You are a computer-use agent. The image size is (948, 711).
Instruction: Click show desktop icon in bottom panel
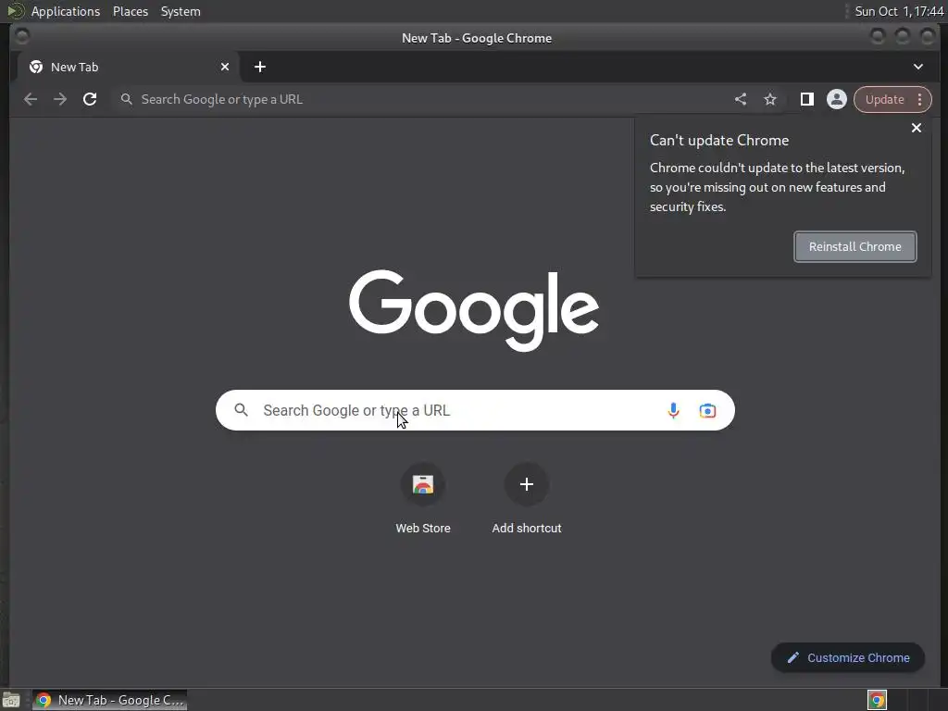click(11, 700)
